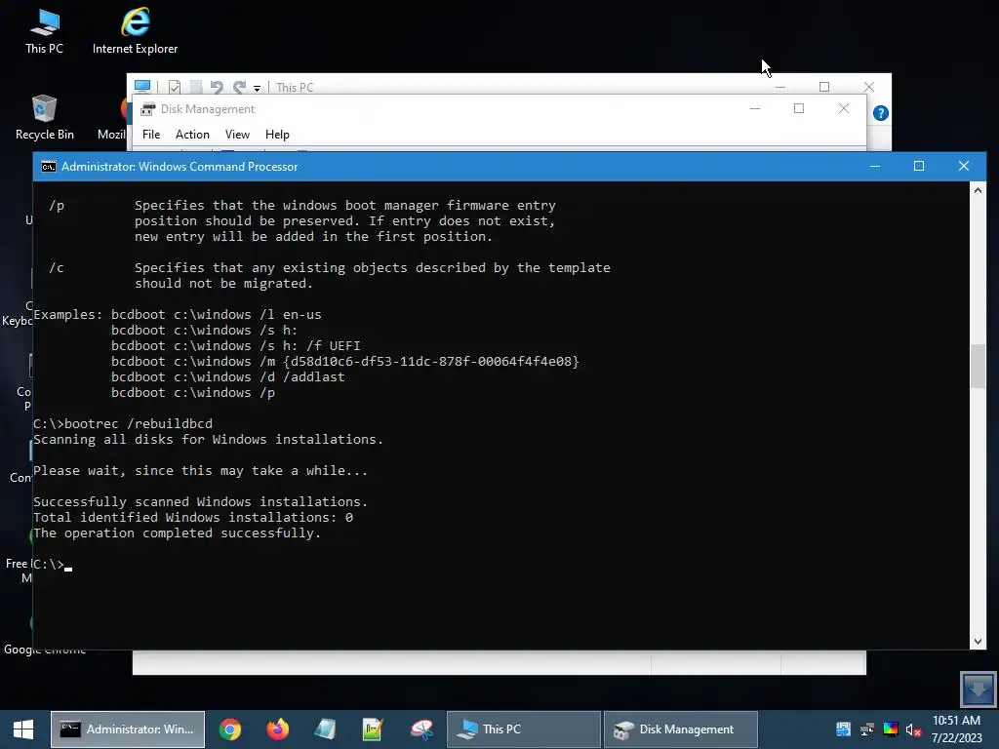Image resolution: width=999 pixels, height=749 pixels.
Task: Launch Google Chrome from the taskbar
Action: tap(230, 729)
